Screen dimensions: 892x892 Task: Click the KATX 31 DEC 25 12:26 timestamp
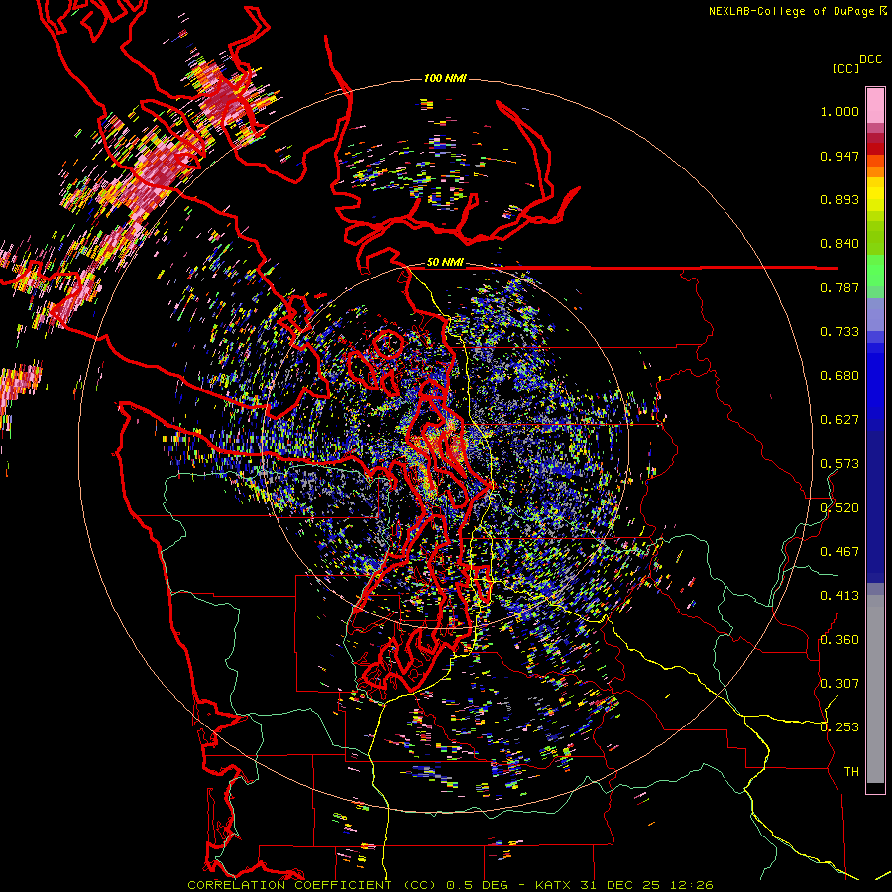(624, 885)
